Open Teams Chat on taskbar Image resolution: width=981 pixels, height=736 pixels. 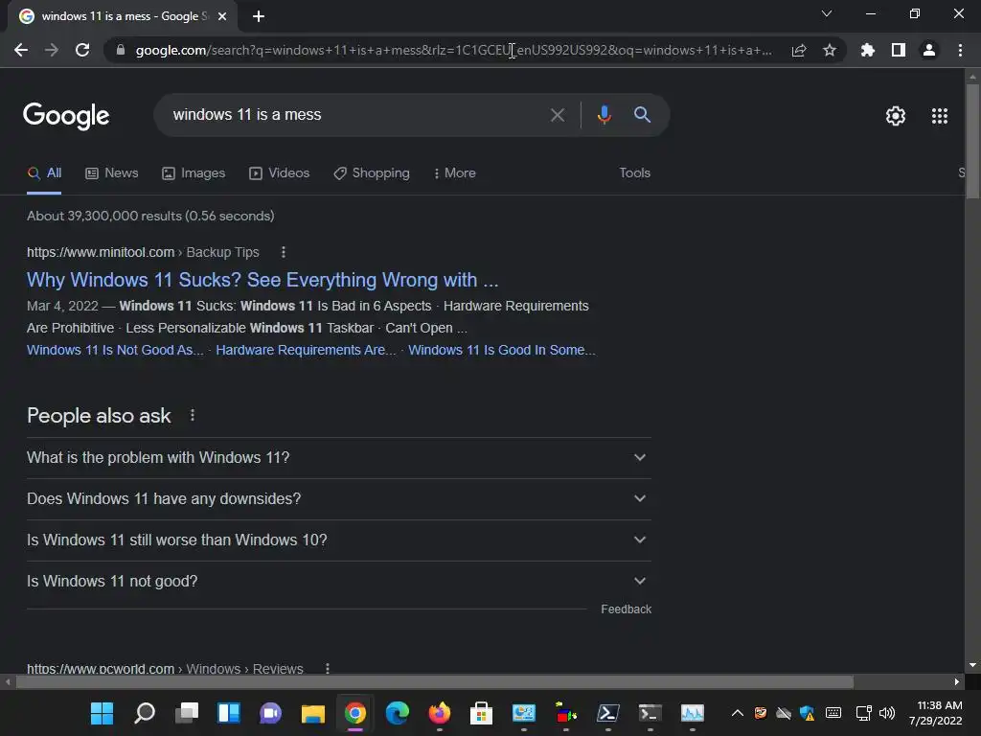[x=270, y=713]
